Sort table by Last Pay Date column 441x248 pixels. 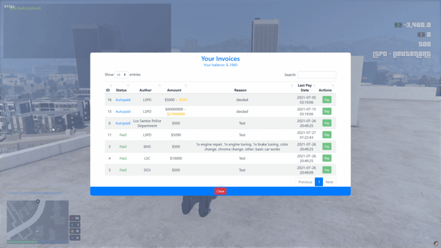(x=305, y=88)
